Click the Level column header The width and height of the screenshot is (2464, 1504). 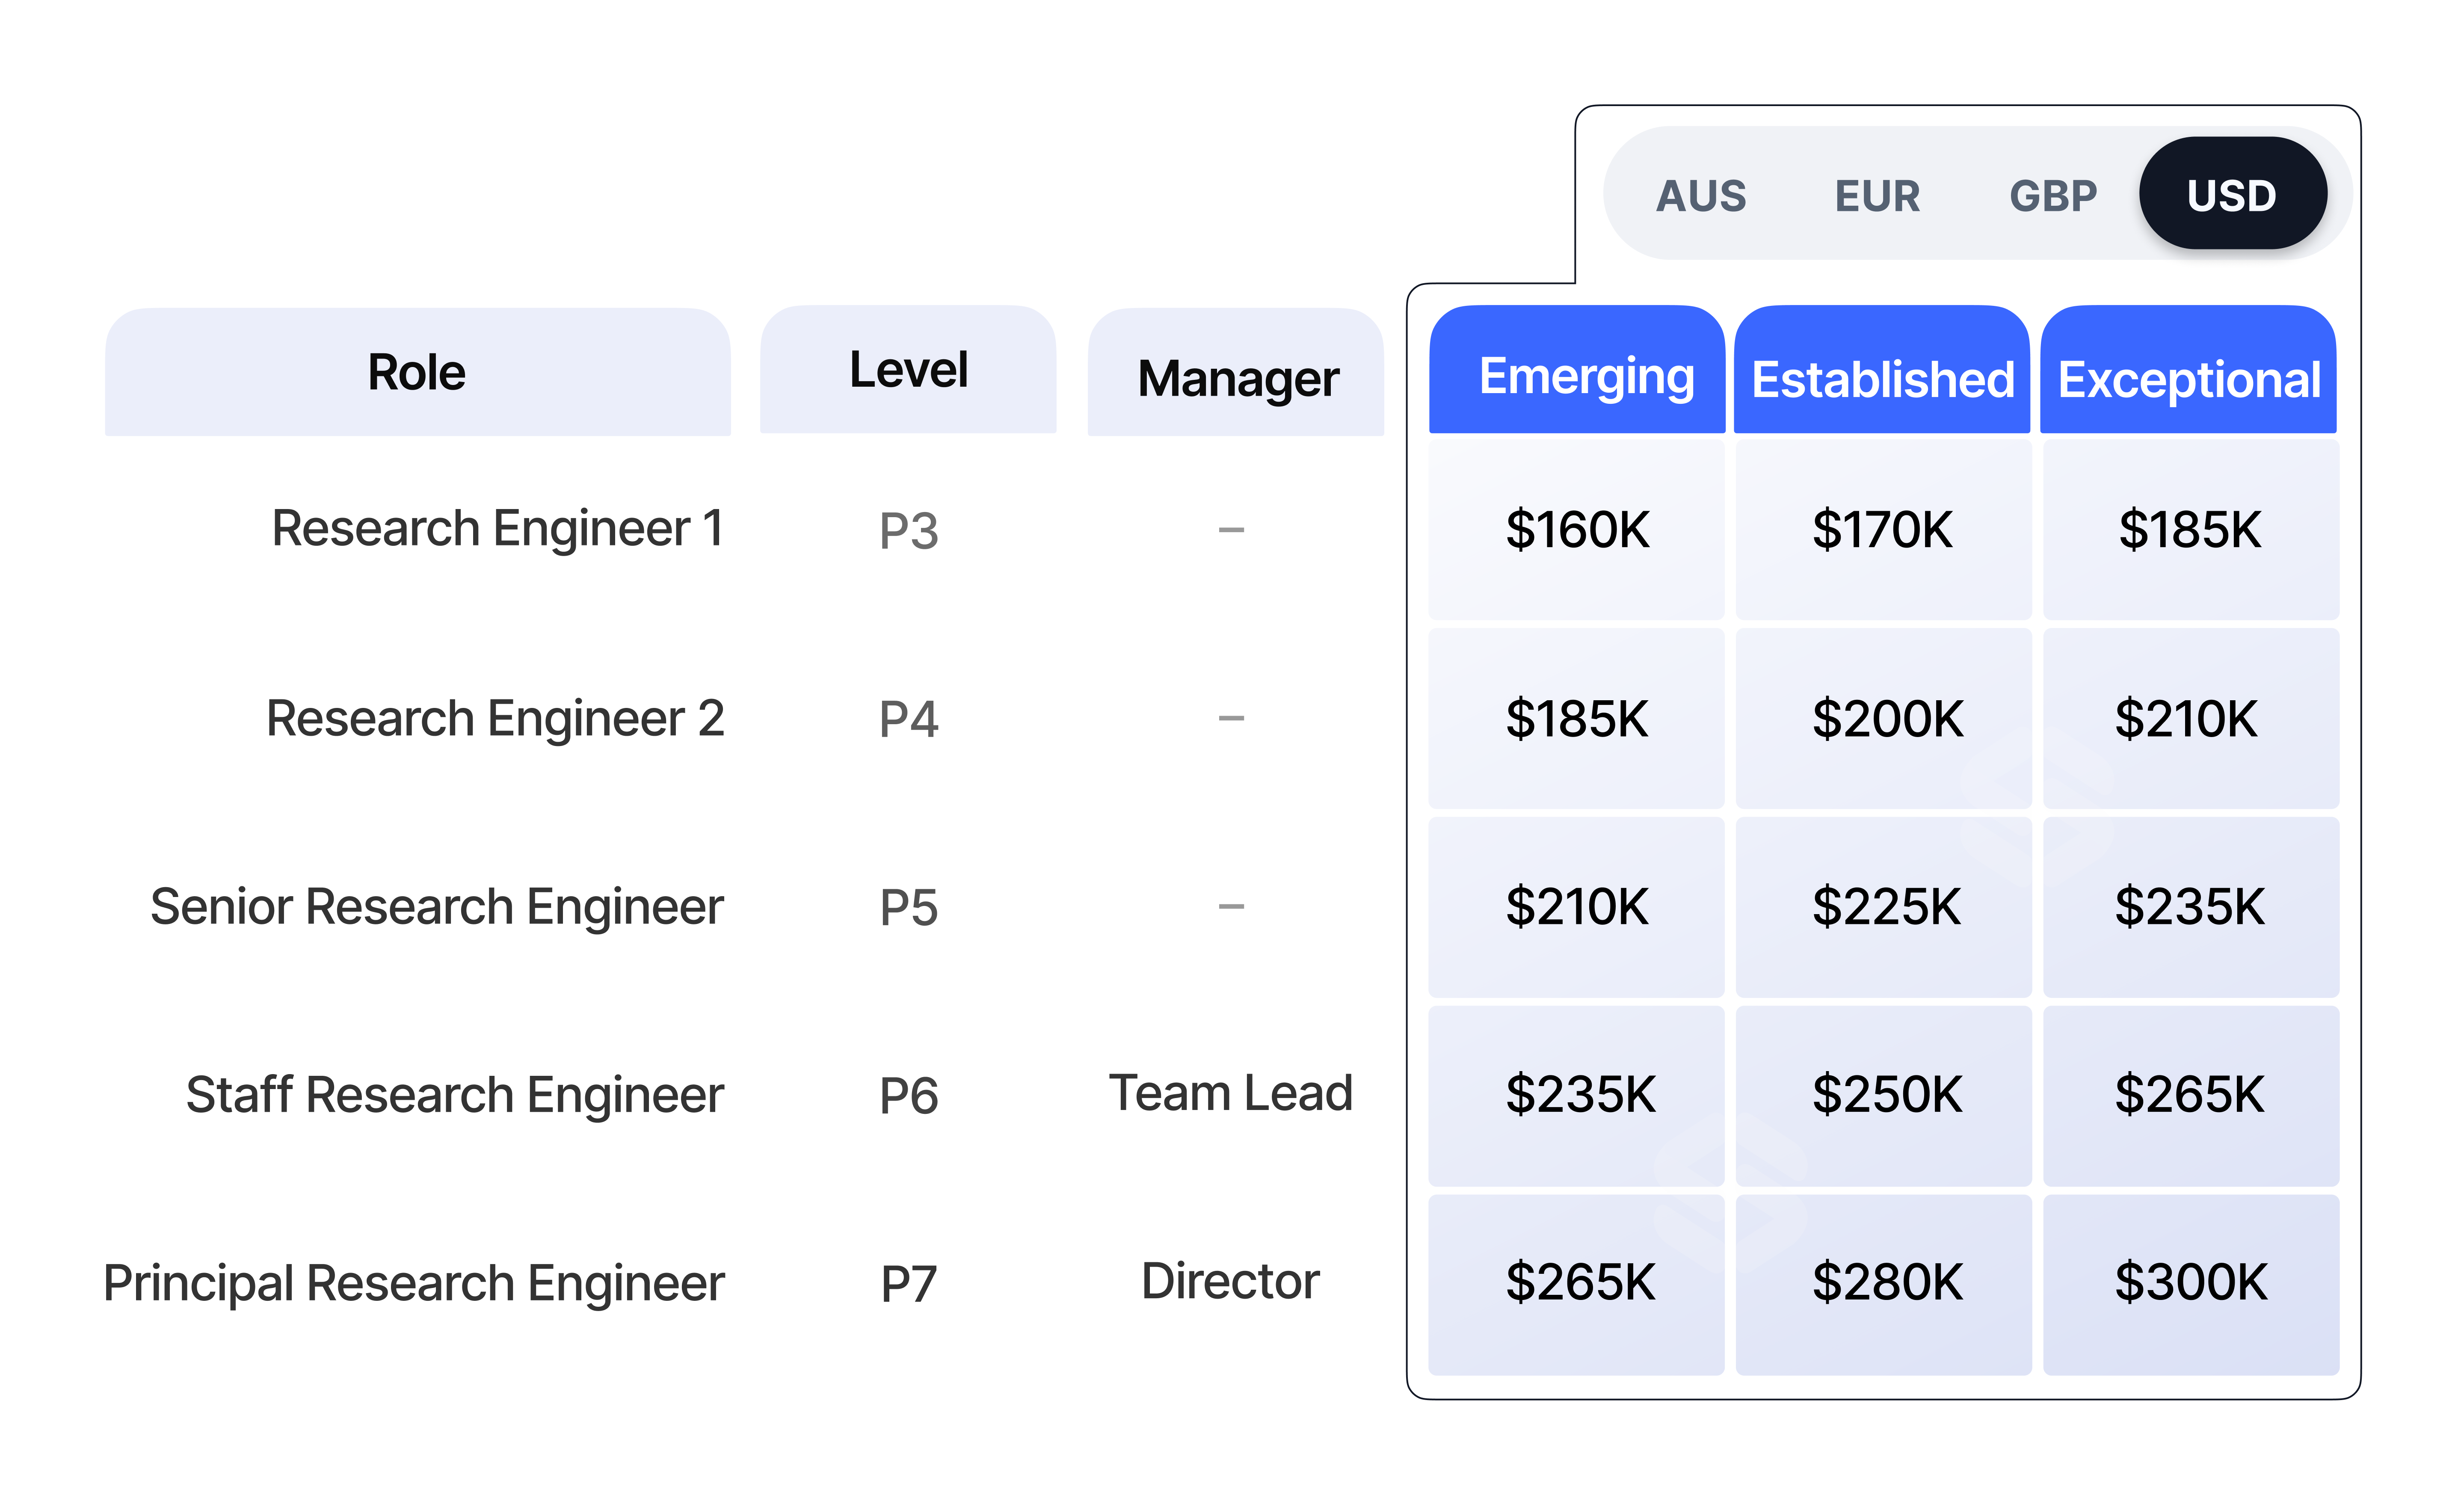coord(908,370)
